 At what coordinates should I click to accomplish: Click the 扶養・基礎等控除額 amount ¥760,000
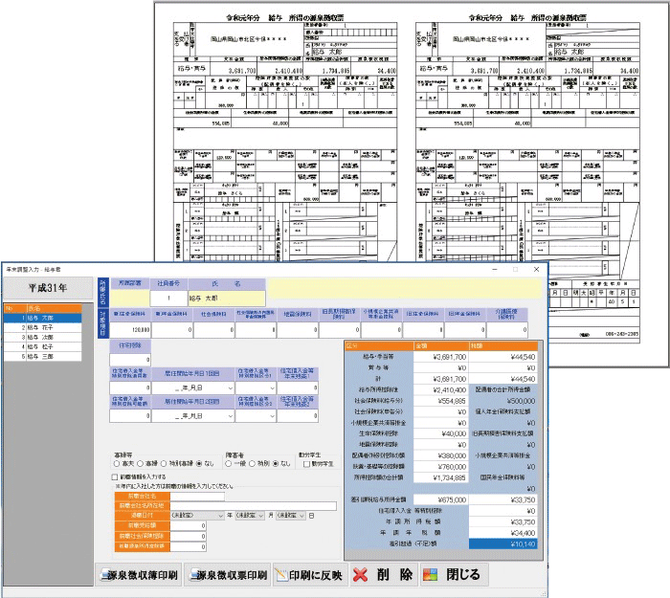[440, 467]
